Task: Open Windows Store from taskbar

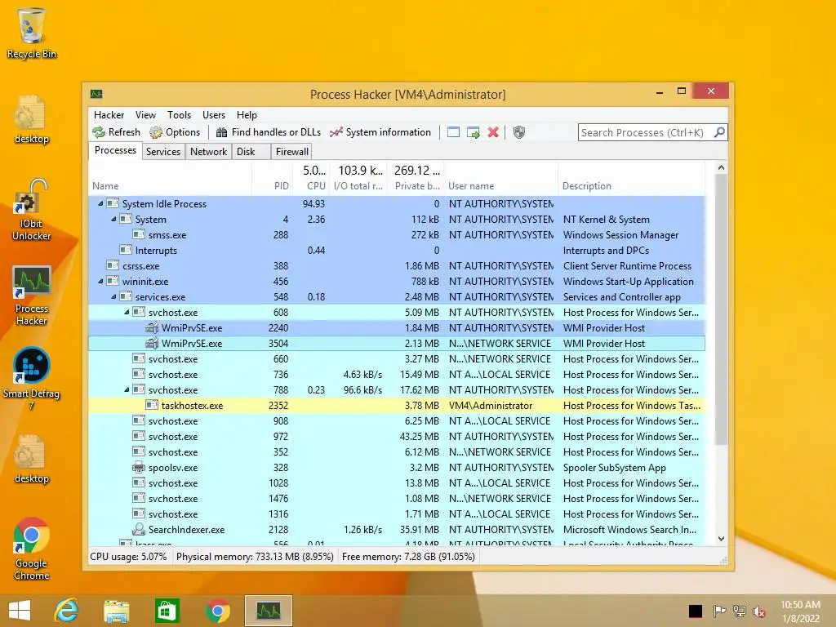Action: (167, 611)
